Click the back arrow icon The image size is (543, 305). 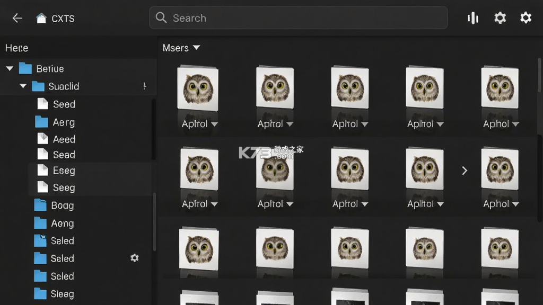(x=17, y=18)
